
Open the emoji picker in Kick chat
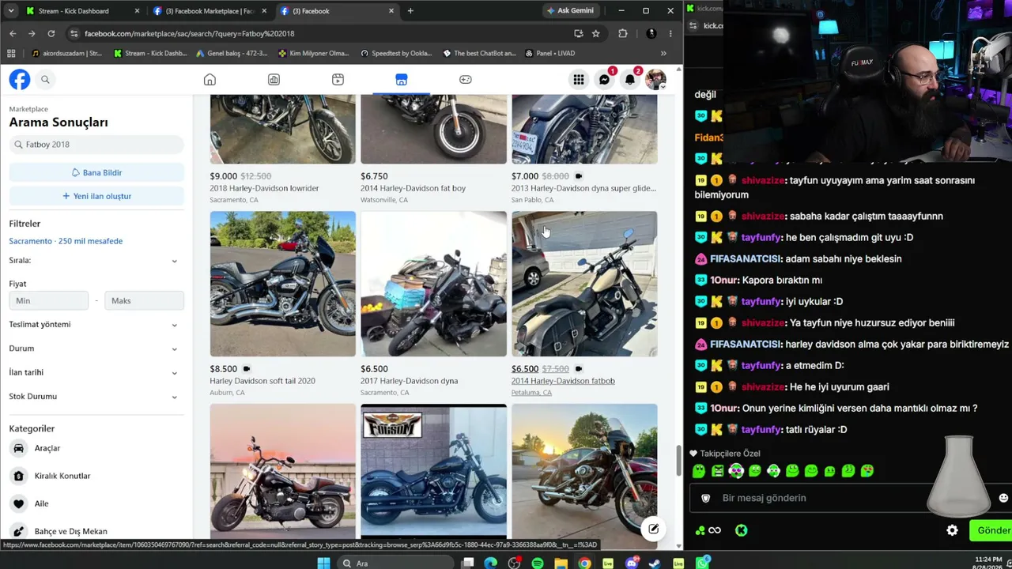pos(1003,498)
